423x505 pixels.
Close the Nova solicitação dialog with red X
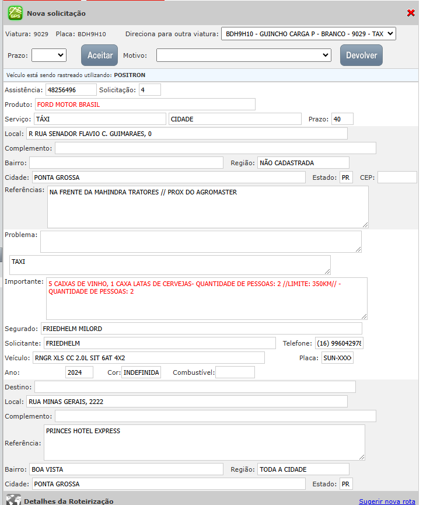coord(411,13)
